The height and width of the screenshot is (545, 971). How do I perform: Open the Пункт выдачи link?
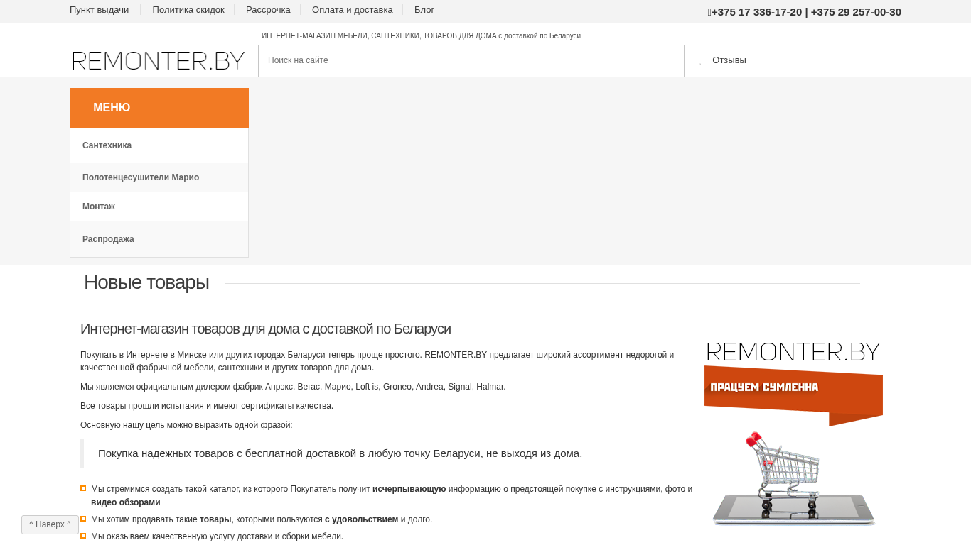(x=99, y=10)
